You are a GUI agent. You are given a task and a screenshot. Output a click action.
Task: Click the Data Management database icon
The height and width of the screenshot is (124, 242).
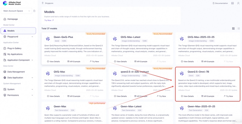tap(5, 72)
